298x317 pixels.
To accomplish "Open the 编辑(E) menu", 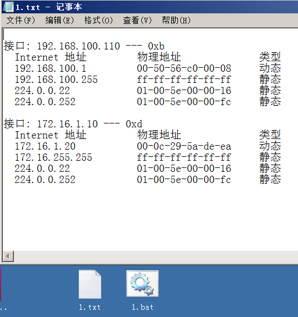I will [x=59, y=20].
